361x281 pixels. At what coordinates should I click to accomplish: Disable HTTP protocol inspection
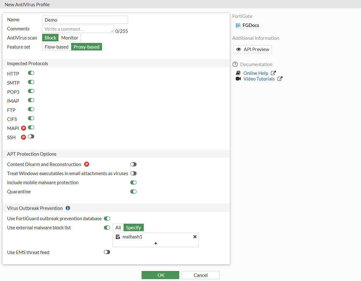point(31,73)
